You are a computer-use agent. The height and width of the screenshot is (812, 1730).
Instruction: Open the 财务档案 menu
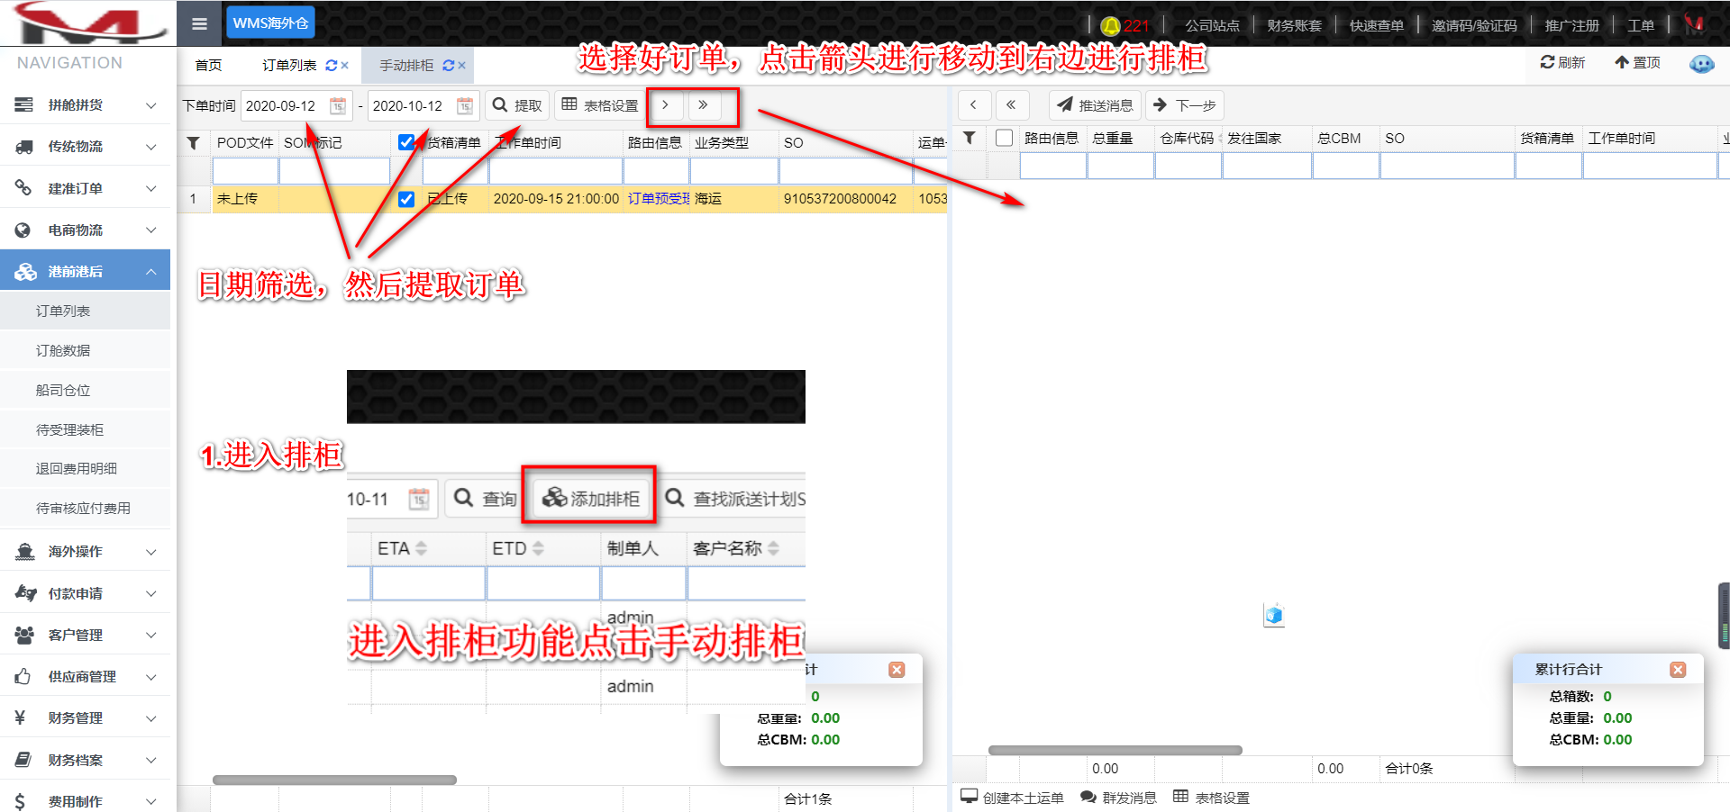pos(86,760)
